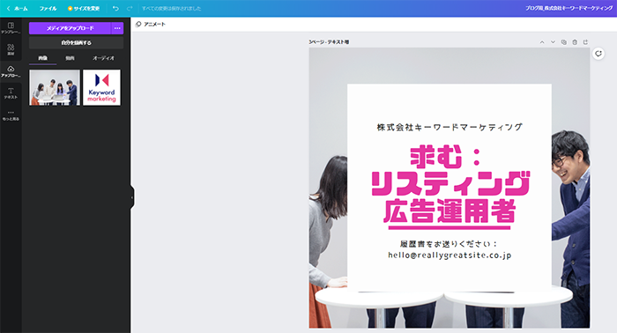Screen dimensions: 617x333
Task: Open the More (three dots) side panel item
Action: 11,115
